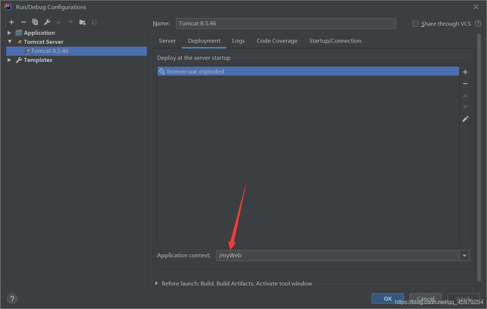The height and width of the screenshot is (309, 487).
Task: Switch to Startup/Connection tab
Action: (335, 41)
